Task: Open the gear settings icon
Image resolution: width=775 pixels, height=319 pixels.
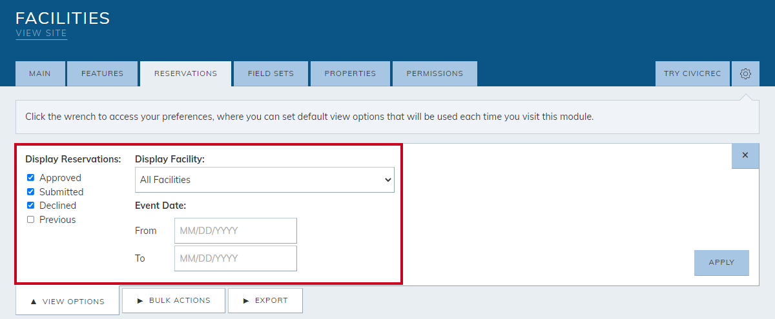Action: (x=745, y=74)
